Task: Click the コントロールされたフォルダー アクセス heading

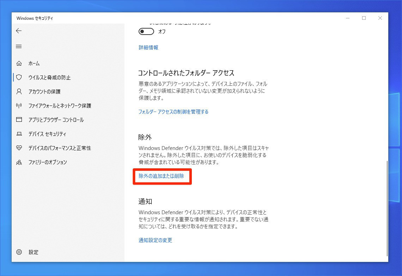Action: click(x=186, y=73)
